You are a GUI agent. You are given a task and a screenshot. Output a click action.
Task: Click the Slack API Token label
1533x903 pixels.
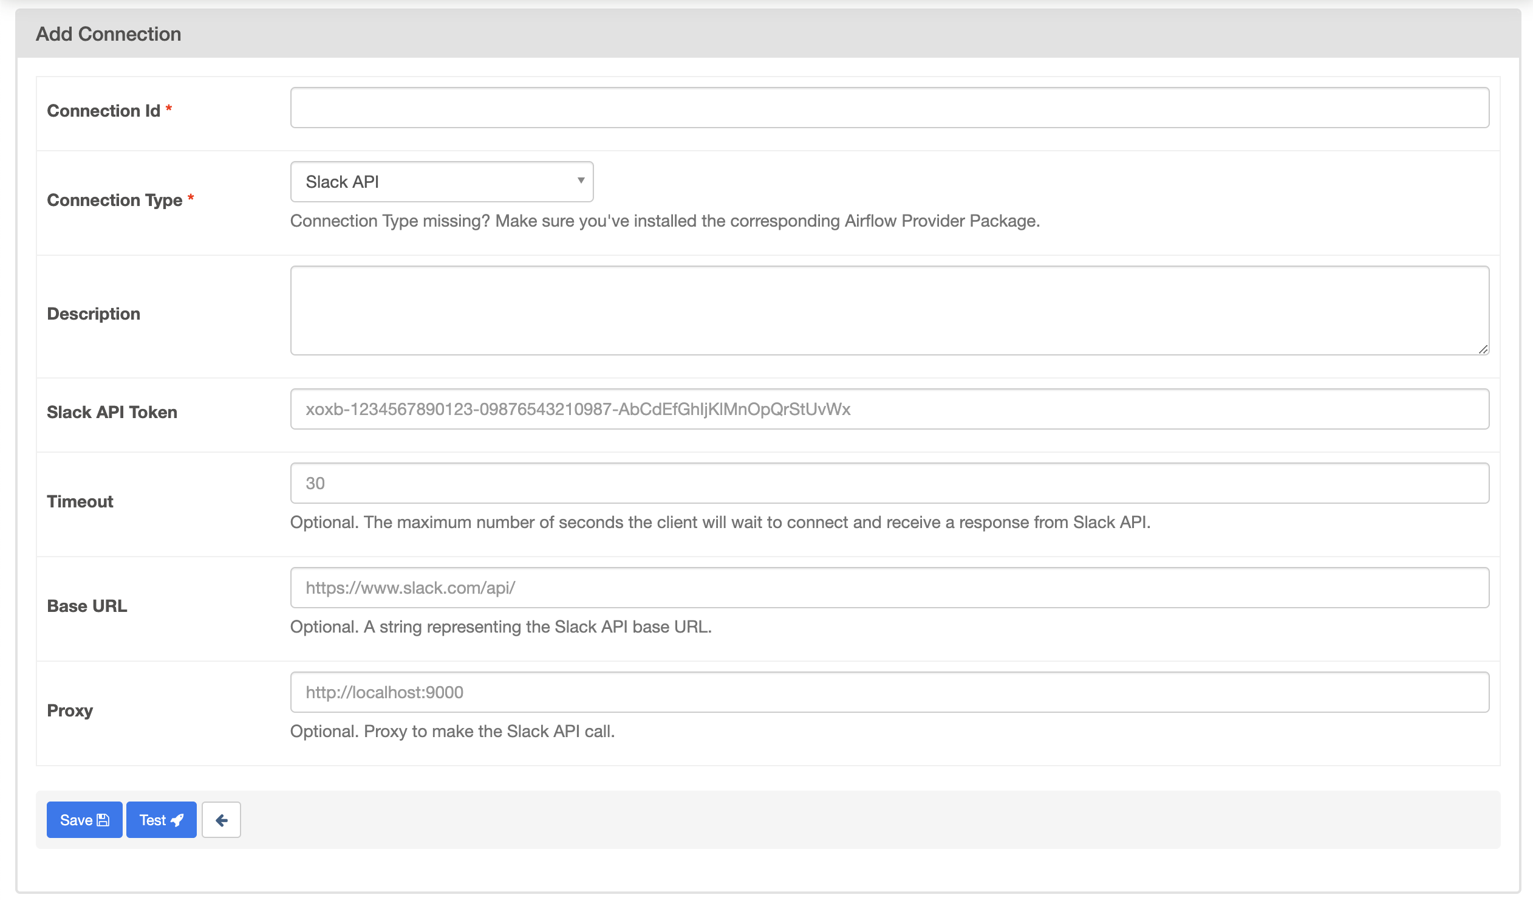pos(112,413)
